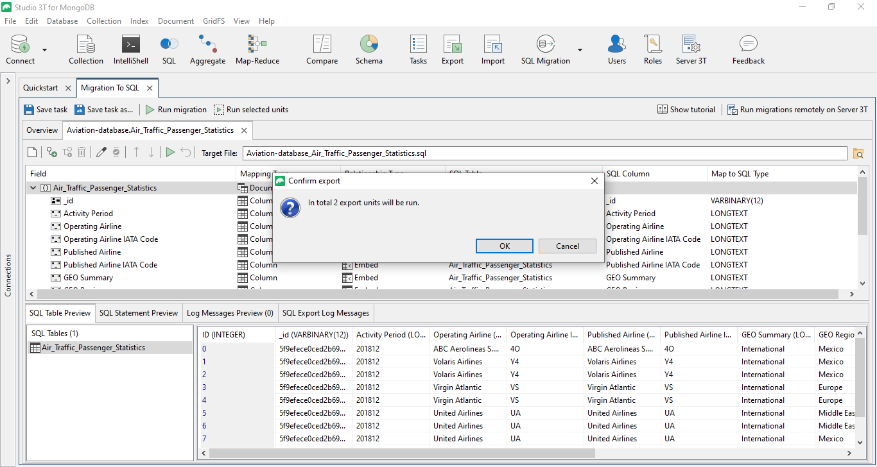Open the IntelliShell tool
877x467 pixels.
[x=130, y=50]
